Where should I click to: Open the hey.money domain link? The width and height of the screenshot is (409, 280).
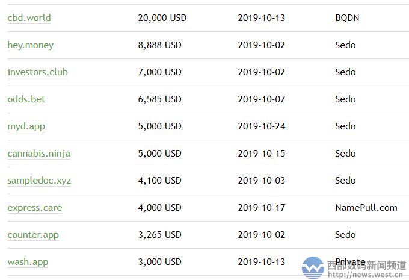[x=31, y=45]
